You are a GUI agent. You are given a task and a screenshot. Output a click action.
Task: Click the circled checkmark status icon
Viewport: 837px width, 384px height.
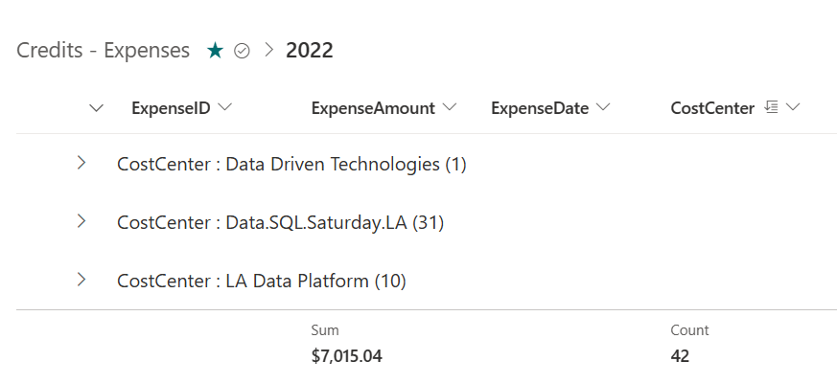point(242,52)
